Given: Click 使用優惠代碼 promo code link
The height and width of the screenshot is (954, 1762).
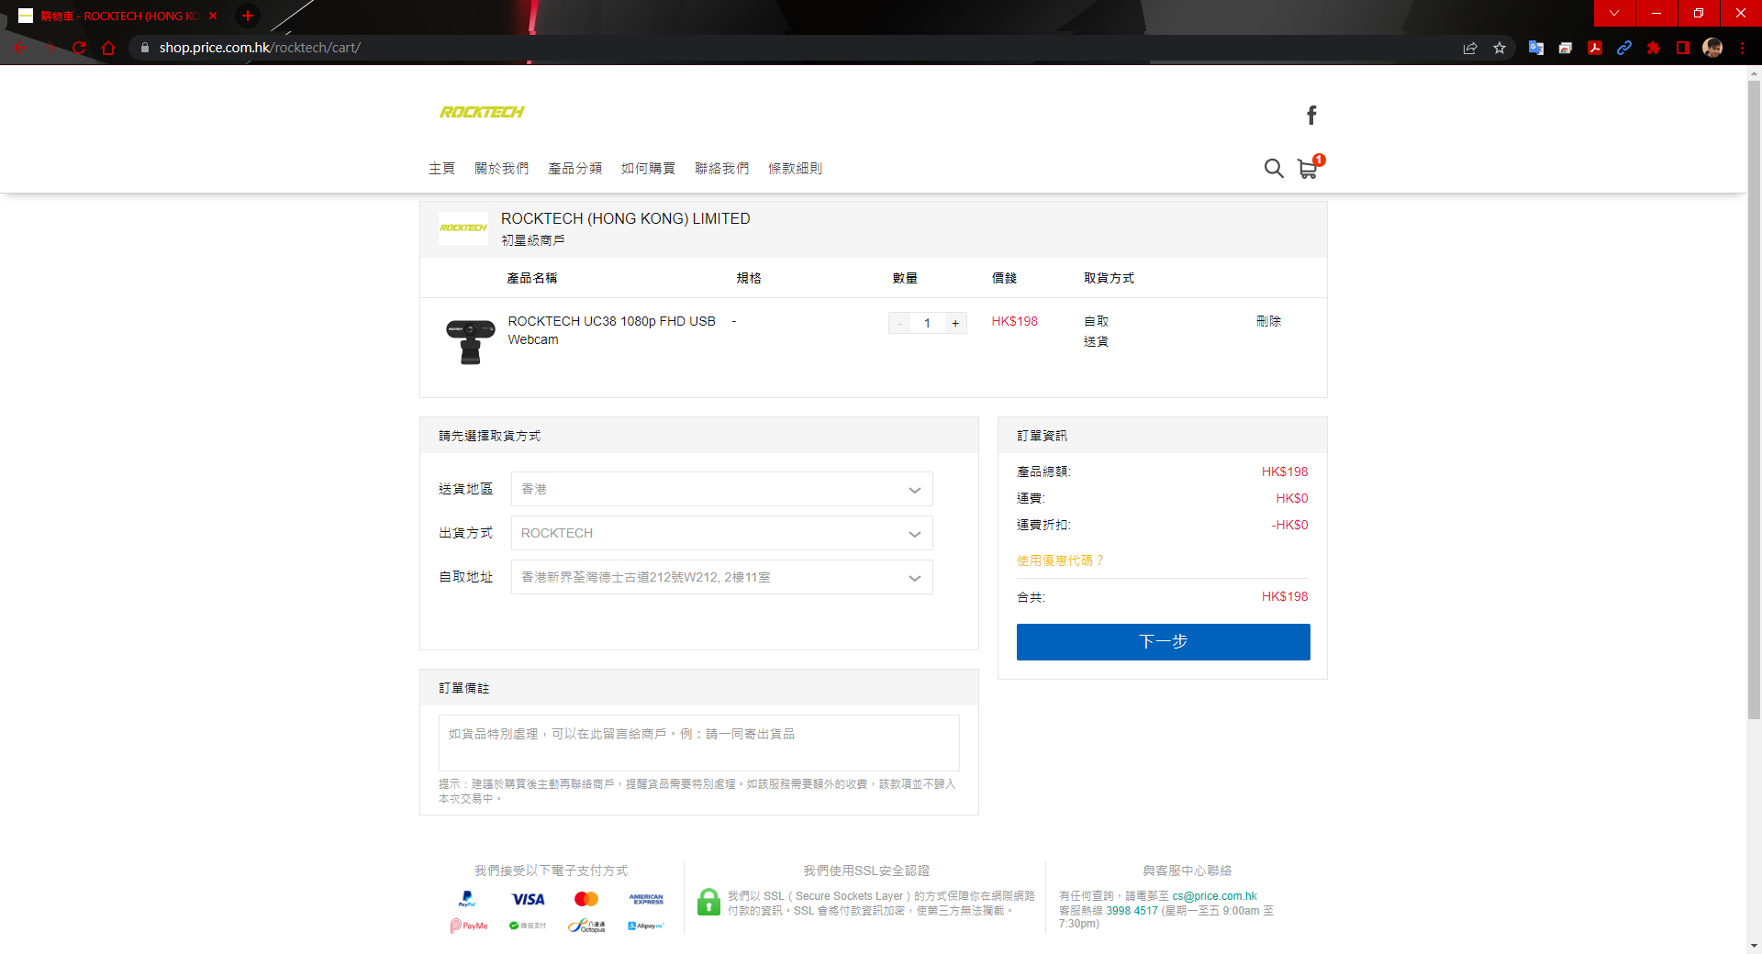Looking at the screenshot, I should [x=1060, y=560].
